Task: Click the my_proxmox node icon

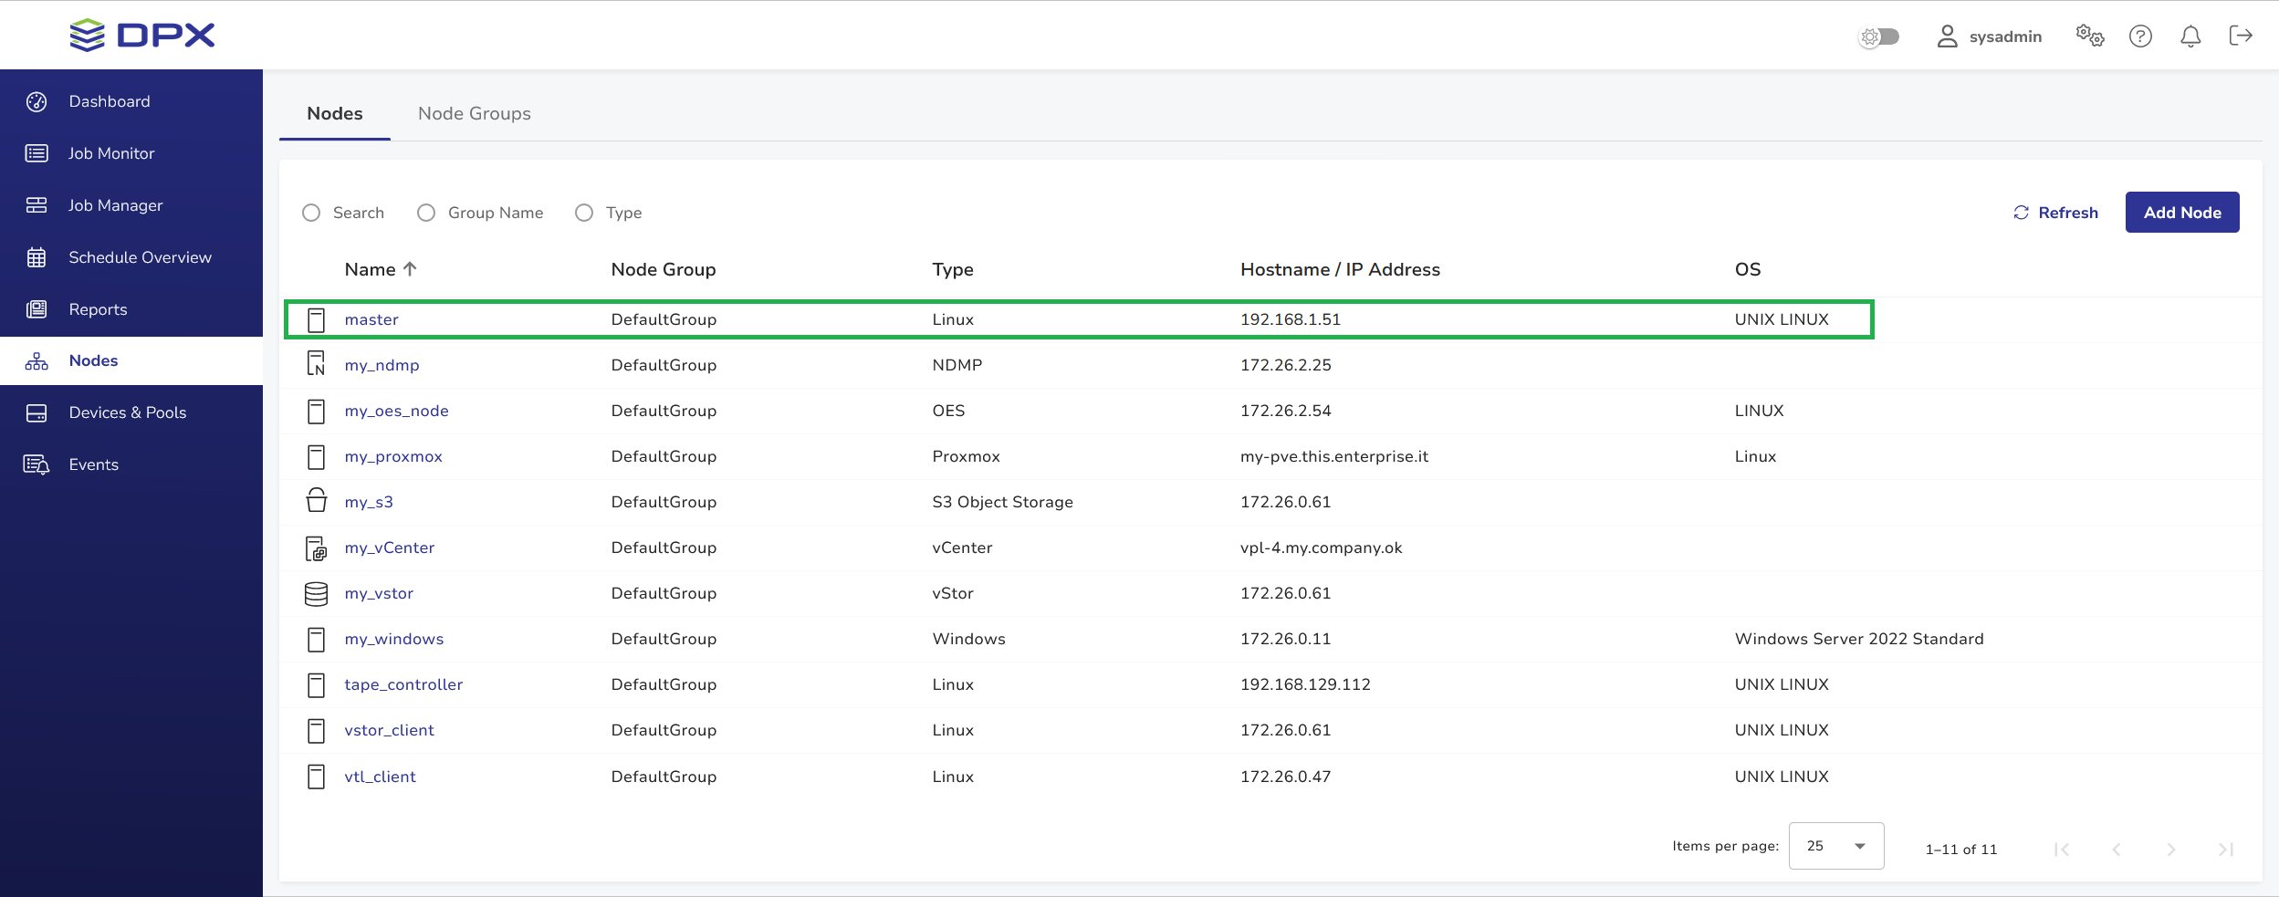Action: coord(316,456)
